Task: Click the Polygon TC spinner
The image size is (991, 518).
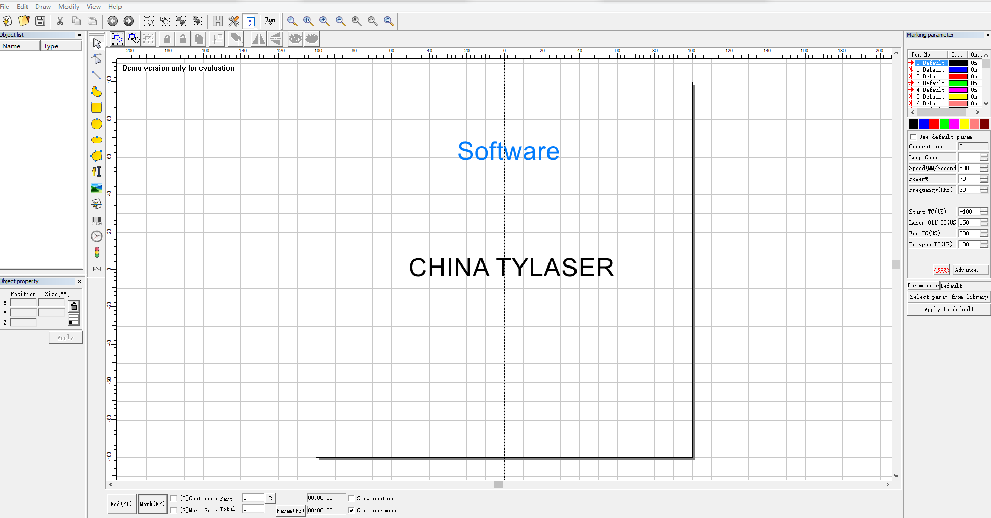Action: pyautogui.click(x=984, y=244)
